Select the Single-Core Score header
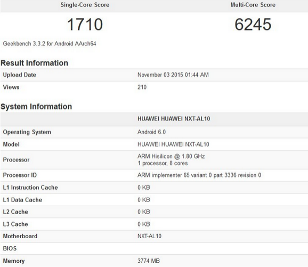Image resolution: width=308 pixels, height=267 pixels. click(x=85, y=5)
